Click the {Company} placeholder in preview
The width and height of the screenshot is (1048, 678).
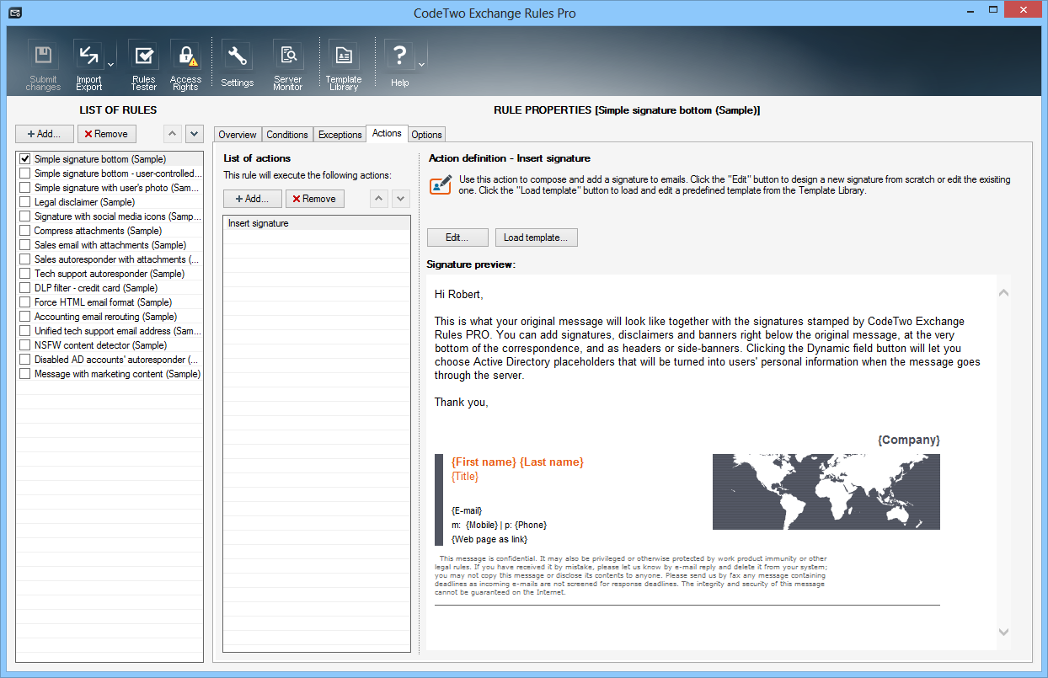coord(908,440)
